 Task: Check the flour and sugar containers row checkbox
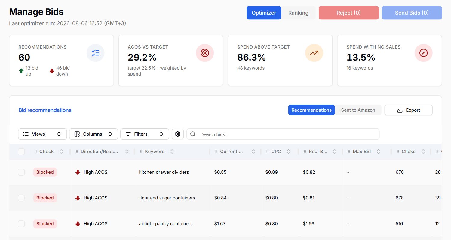[21, 198]
